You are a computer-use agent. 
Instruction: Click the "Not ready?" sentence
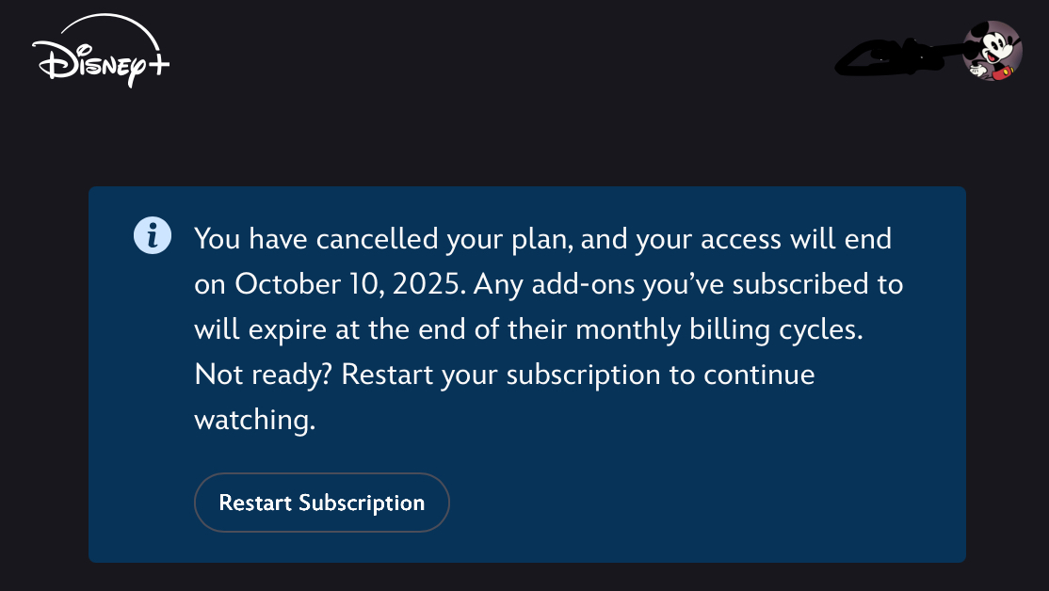264,375
